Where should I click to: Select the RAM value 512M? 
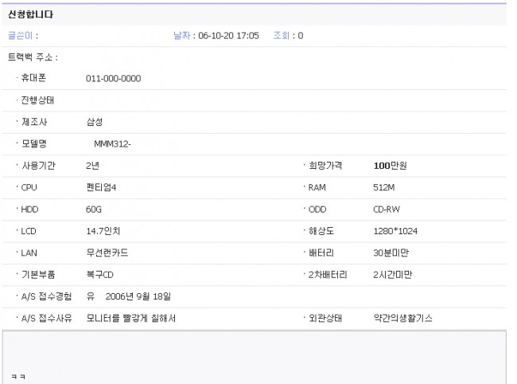385,187
